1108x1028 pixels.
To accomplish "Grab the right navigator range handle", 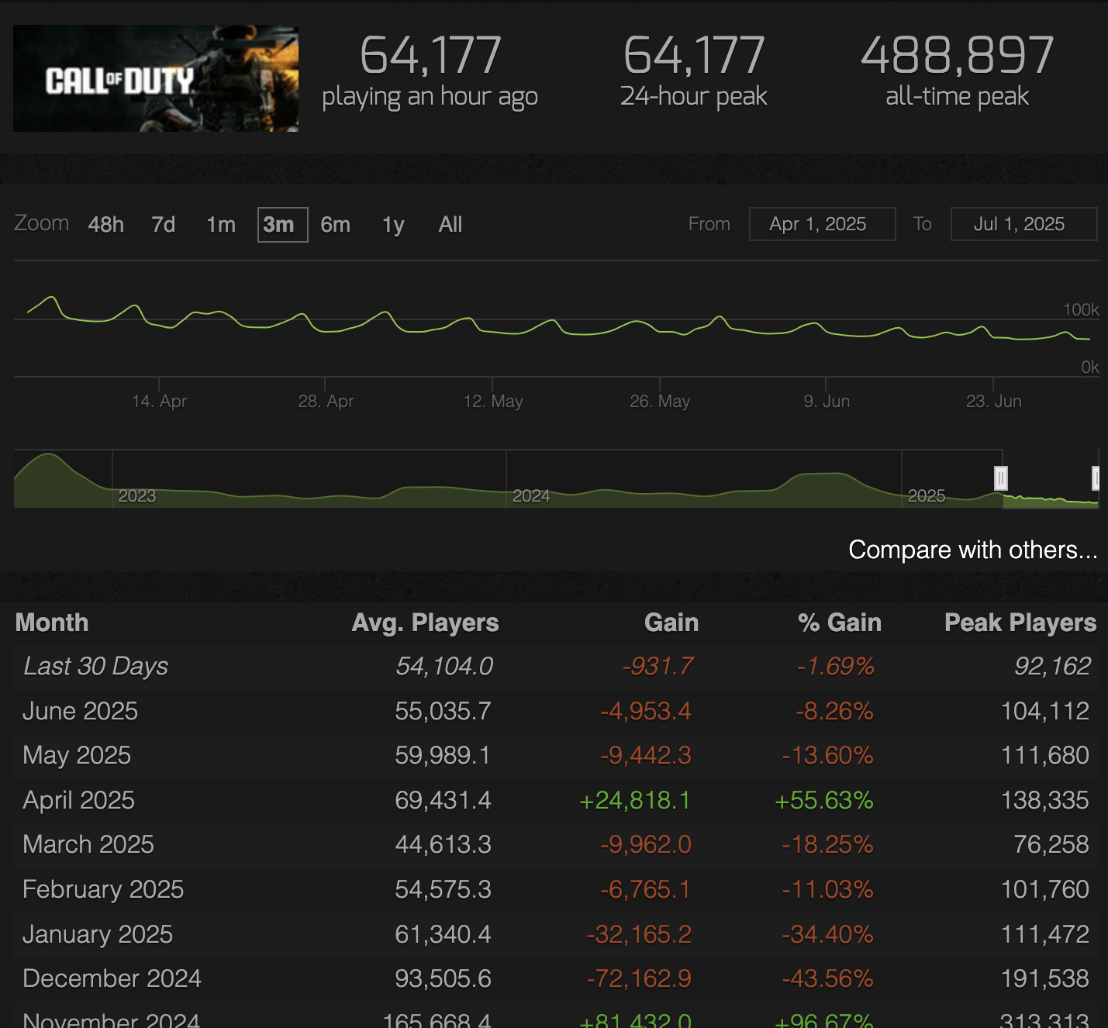I will coord(1096,478).
